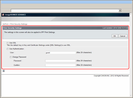Click the scrollbar down arrow
Image resolution: width=133 pixels, height=98 pixels.
pos(131,96)
